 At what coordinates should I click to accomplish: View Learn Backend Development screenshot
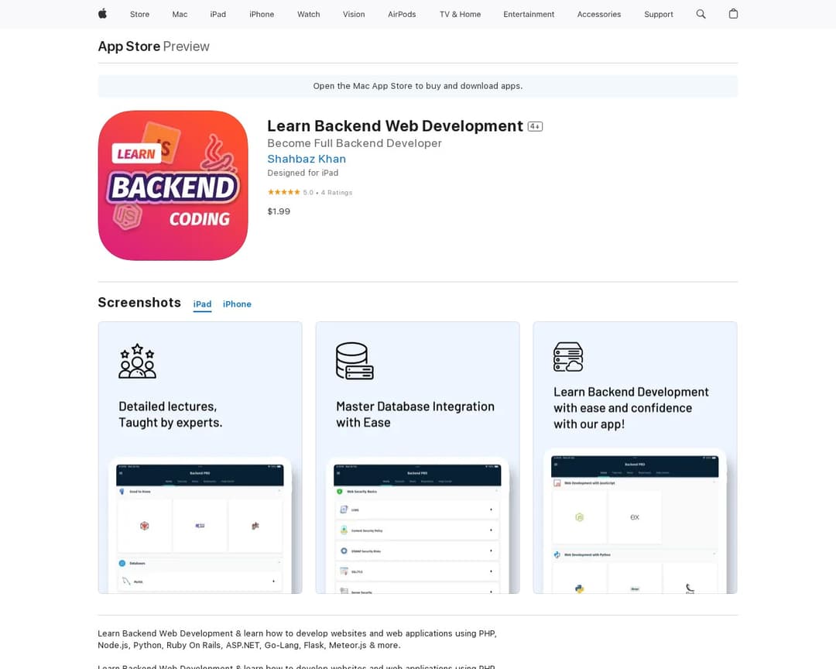(635, 457)
